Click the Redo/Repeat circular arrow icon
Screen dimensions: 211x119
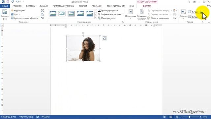(x=13, y=2)
